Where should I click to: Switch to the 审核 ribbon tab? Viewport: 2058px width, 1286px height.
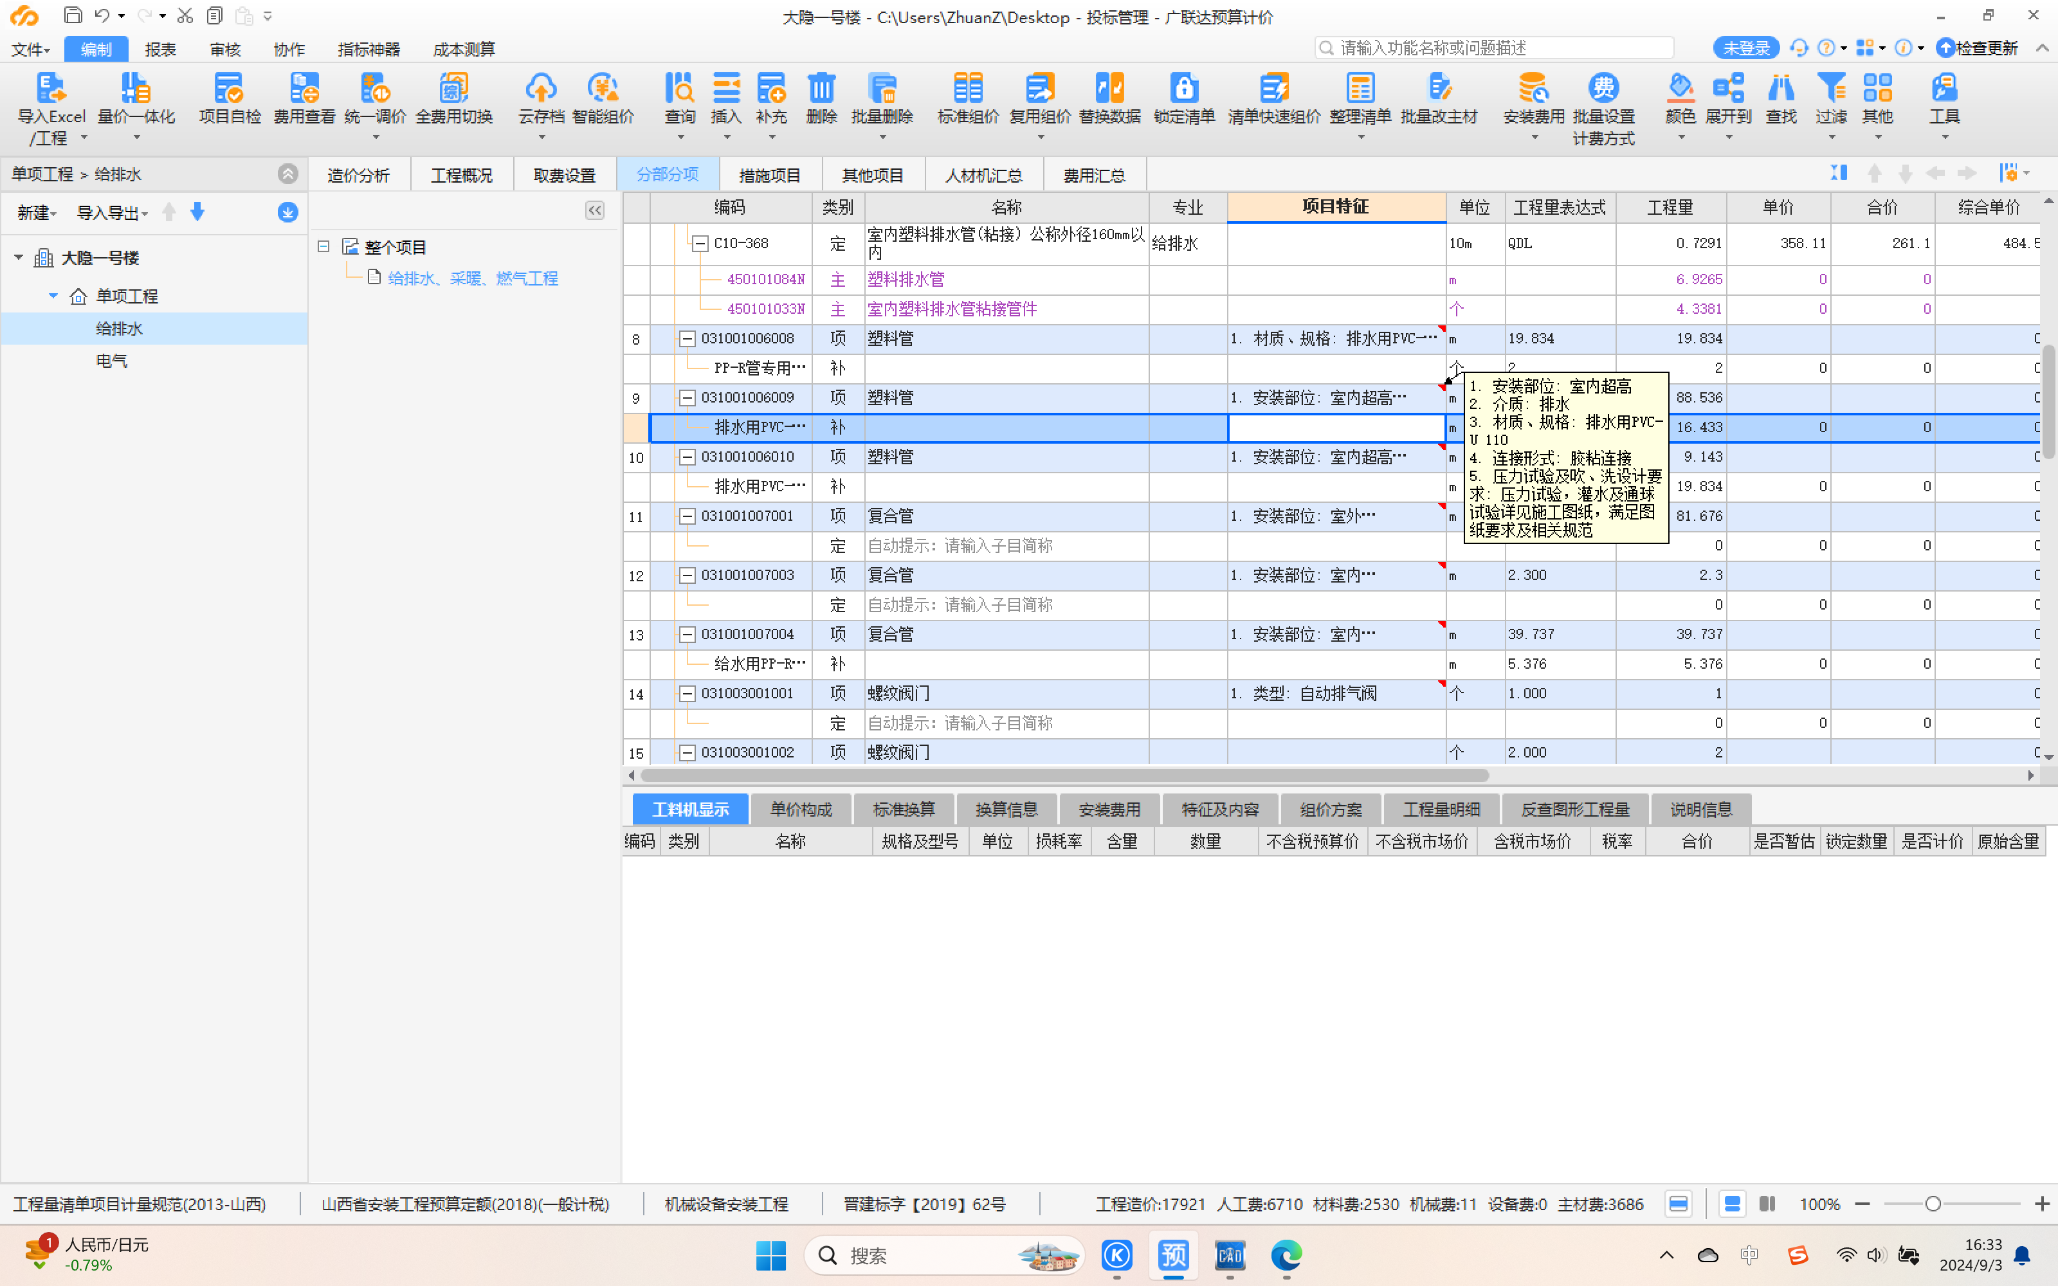pos(224,50)
